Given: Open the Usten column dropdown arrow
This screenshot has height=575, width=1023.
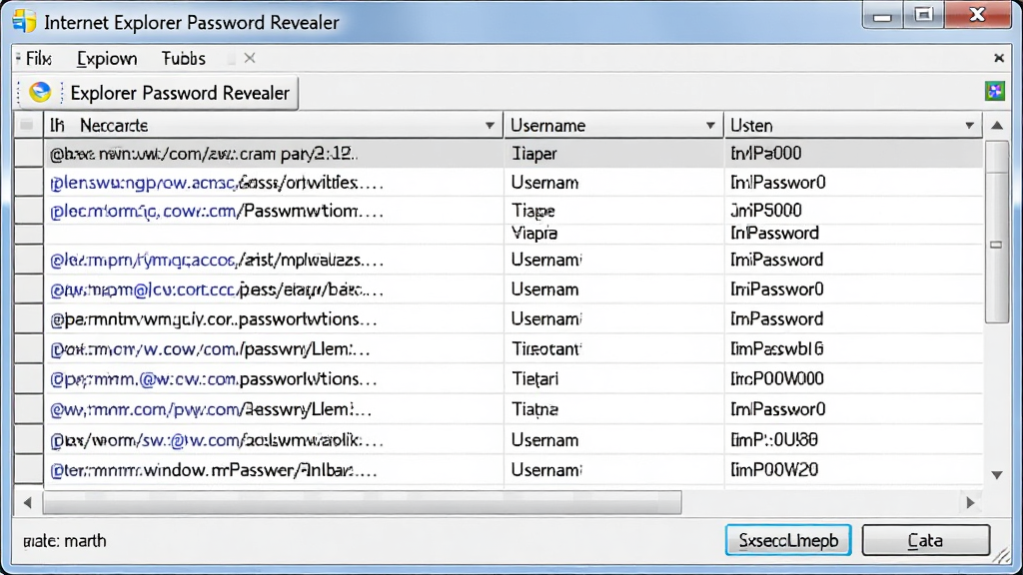Looking at the screenshot, I should [x=969, y=125].
